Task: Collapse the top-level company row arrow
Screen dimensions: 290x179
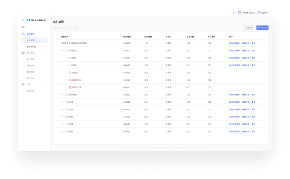Action: tap(59, 43)
